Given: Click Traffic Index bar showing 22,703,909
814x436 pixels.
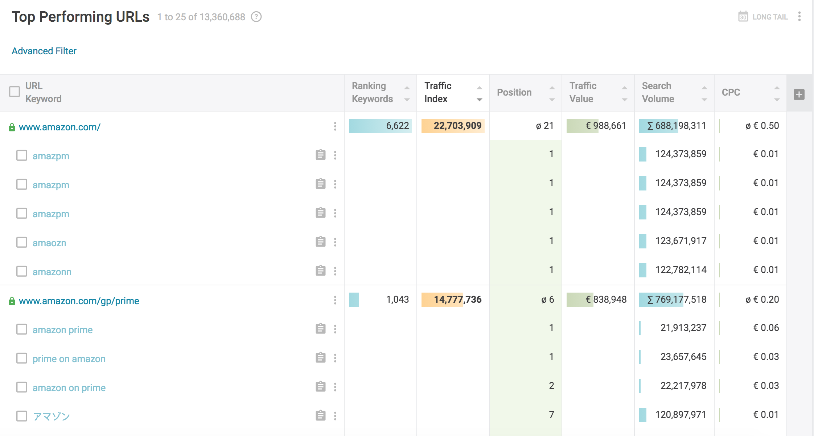Looking at the screenshot, I should [x=453, y=126].
